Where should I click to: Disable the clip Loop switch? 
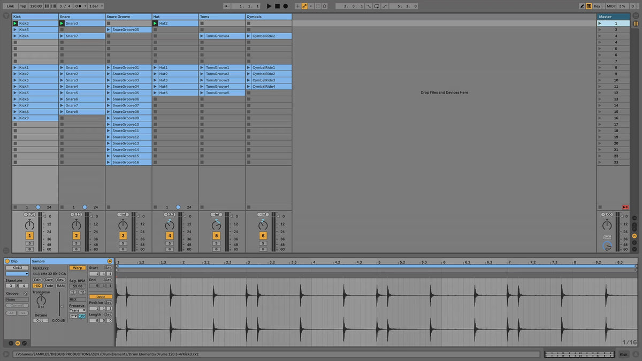(x=100, y=296)
